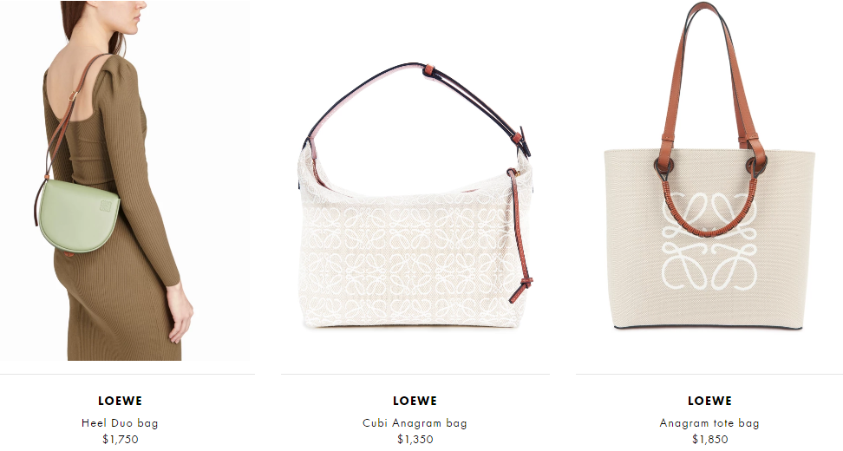This screenshot has width=843, height=451.
Task: Select the $1,850 price
Action: (709, 439)
